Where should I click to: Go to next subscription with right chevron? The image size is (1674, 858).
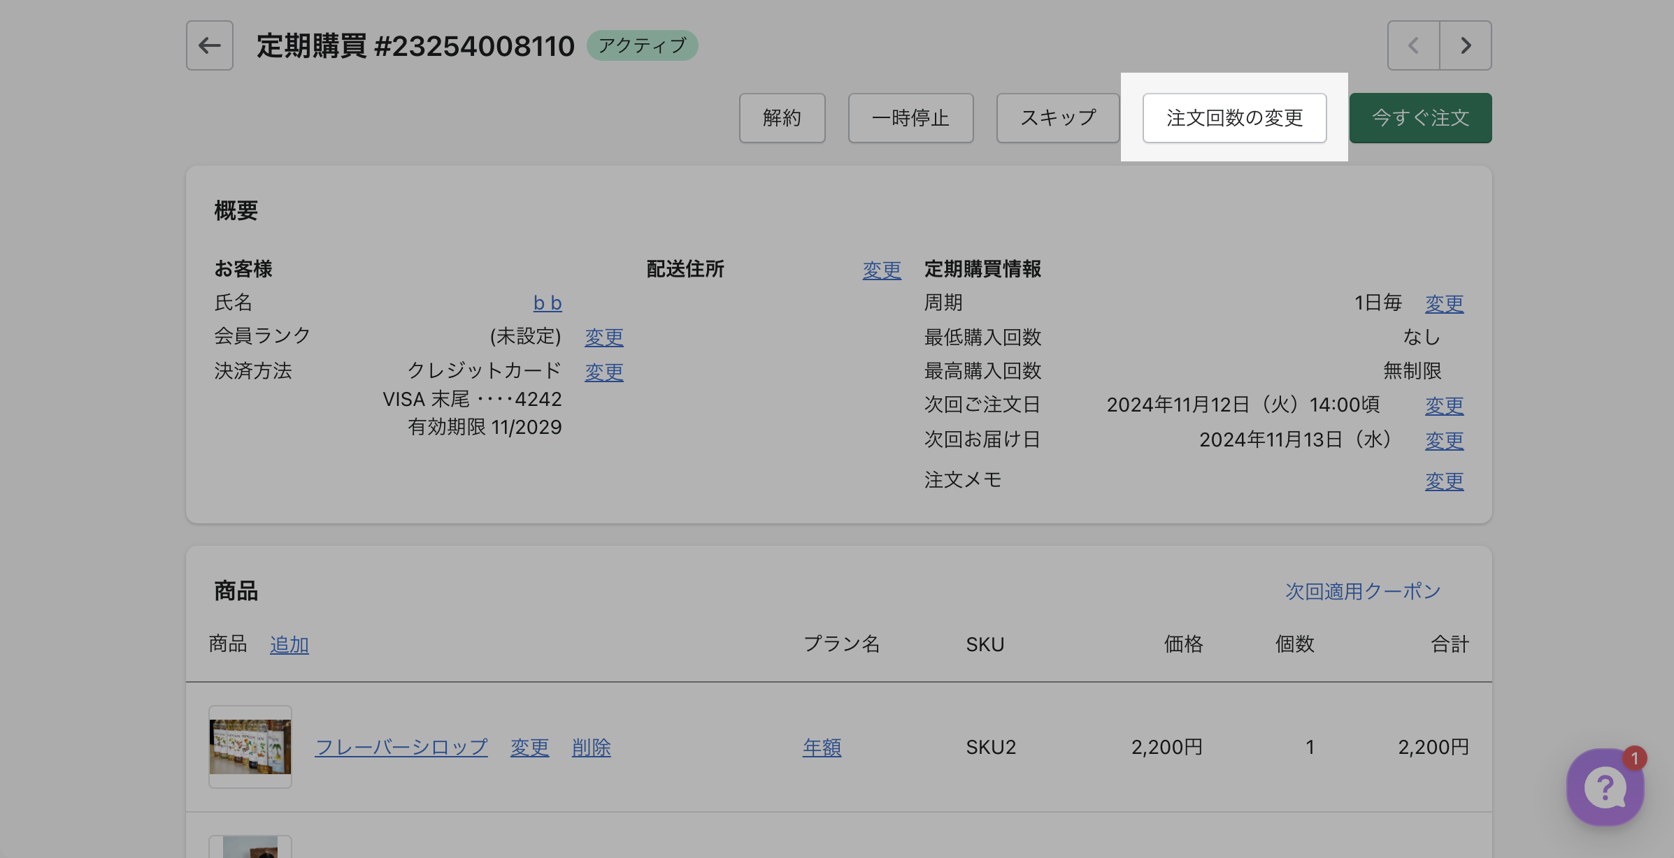1466,45
